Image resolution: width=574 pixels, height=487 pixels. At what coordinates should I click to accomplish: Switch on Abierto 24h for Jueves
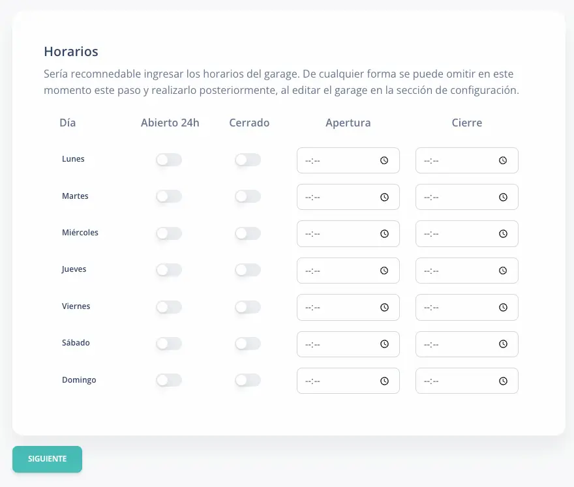(x=169, y=270)
